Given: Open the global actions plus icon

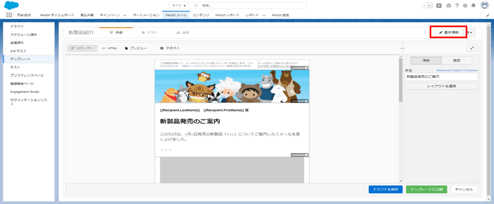Looking at the screenshot, I should [439, 6].
